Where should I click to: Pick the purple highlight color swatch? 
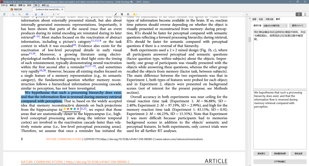click(x=78, y=109)
